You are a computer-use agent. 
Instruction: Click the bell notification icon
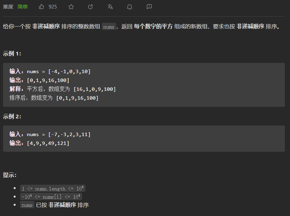point(130,7)
